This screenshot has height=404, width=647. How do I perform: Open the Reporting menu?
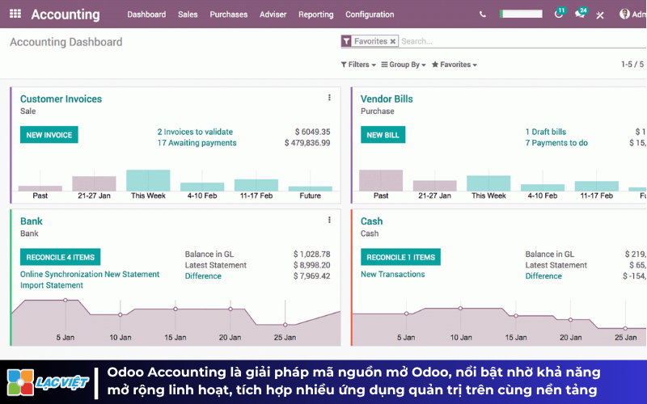(x=315, y=15)
